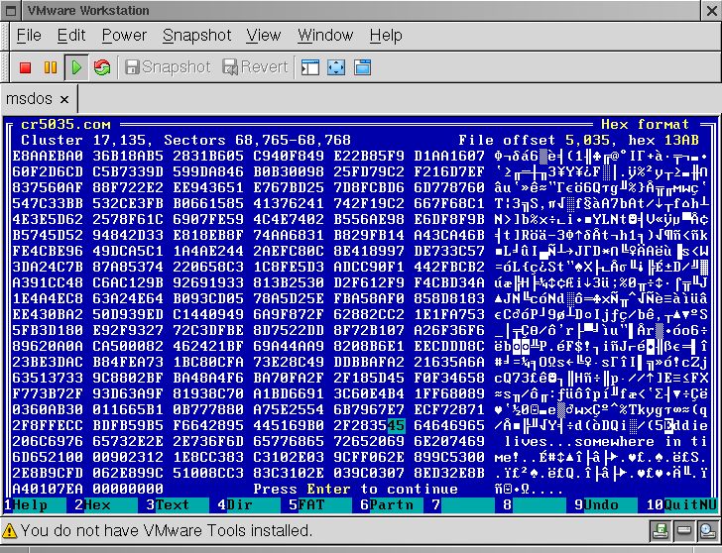Click hex value F216D7EF
The image size is (722, 553).
449,171
